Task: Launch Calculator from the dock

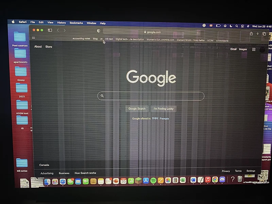Action: tap(175, 180)
